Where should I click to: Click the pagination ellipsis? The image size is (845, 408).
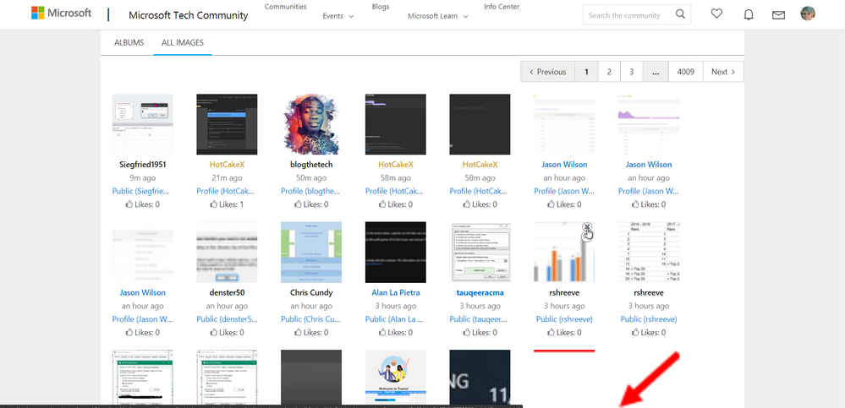[x=656, y=72]
